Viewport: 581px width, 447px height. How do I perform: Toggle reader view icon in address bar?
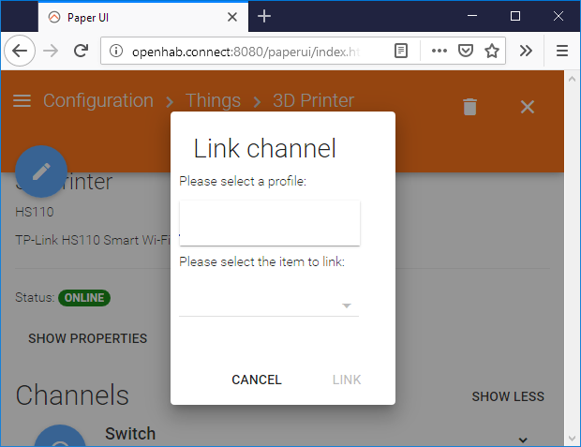tap(401, 51)
